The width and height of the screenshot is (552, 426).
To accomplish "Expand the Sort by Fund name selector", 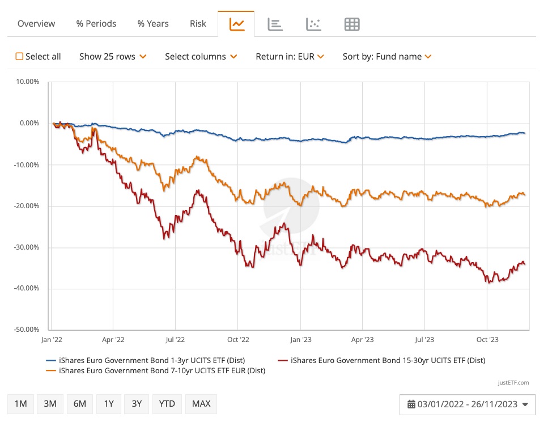I will (388, 56).
